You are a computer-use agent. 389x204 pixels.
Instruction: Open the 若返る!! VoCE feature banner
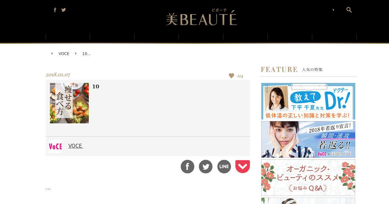coord(308,139)
